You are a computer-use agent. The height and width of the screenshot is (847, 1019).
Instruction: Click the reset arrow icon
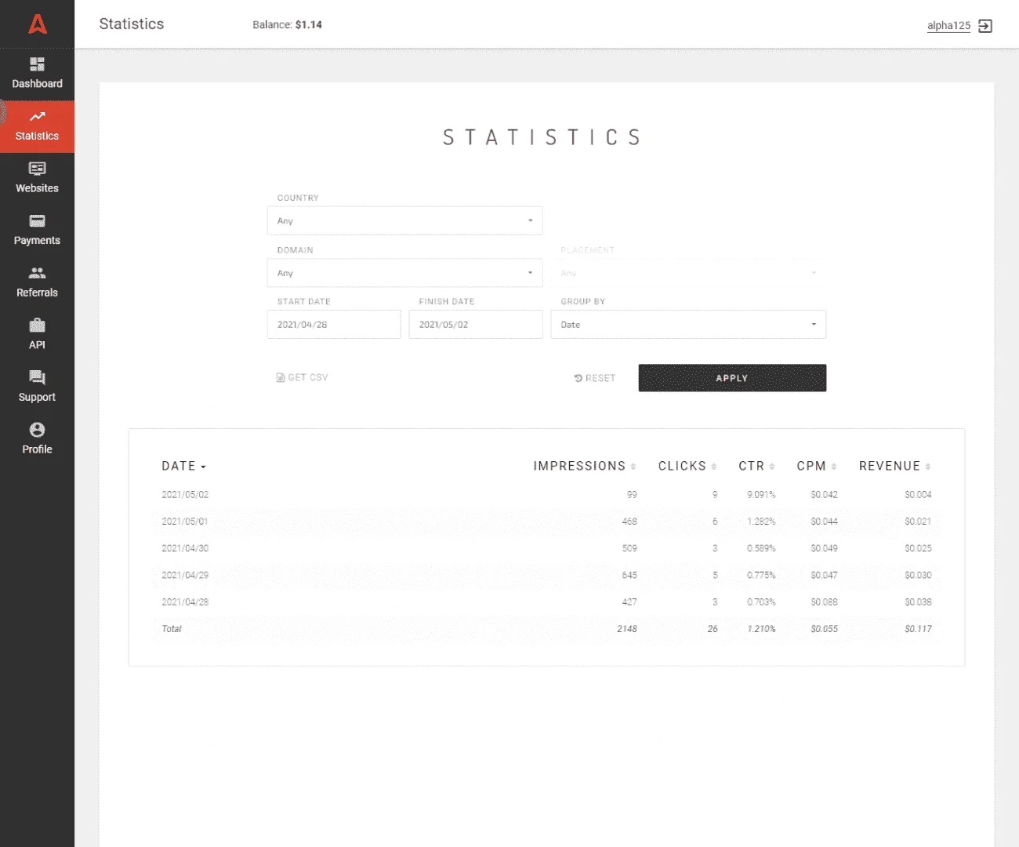point(578,378)
